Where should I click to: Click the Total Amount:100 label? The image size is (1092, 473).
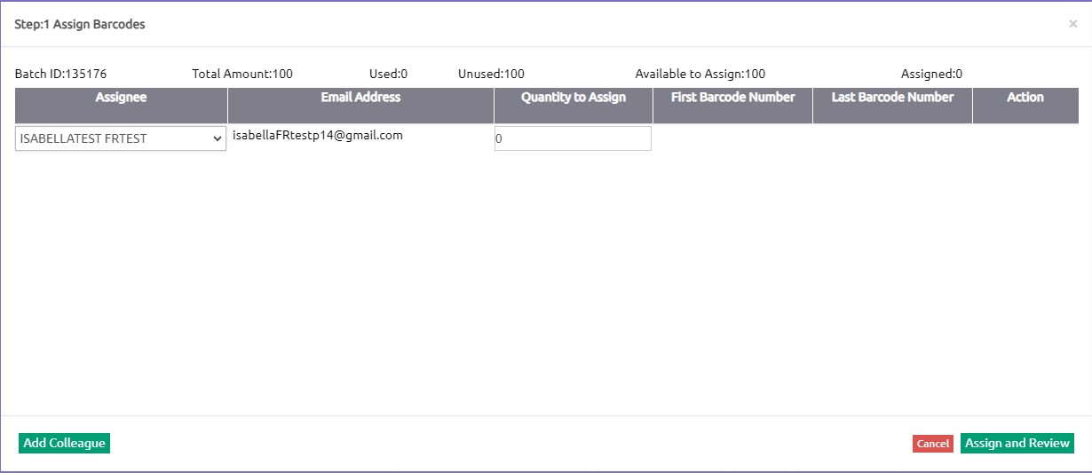point(242,74)
